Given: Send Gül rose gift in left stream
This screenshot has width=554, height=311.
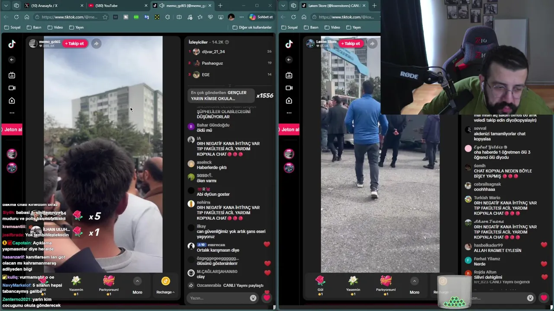Looking at the screenshot, I should coord(43,286).
